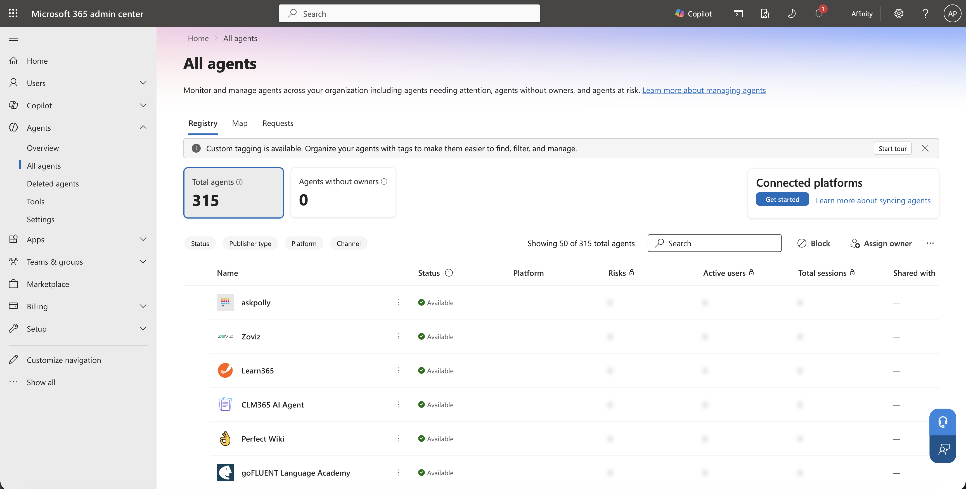Open the AP account avatar menu
966x489 pixels.
point(952,13)
